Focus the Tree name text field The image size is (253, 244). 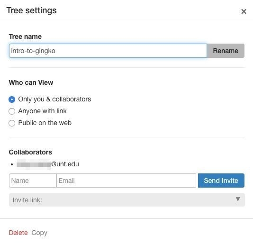coord(108,51)
